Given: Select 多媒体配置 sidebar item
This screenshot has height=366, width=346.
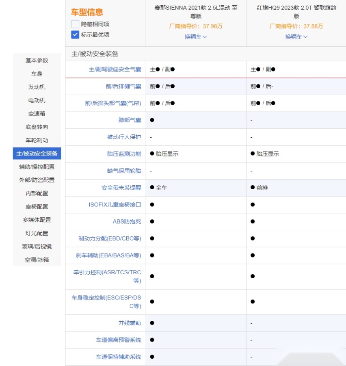Looking at the screenshot, I should (37, 220).
